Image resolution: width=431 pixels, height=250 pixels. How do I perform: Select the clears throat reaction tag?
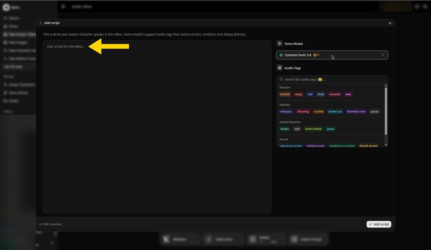tap(313, 129)
